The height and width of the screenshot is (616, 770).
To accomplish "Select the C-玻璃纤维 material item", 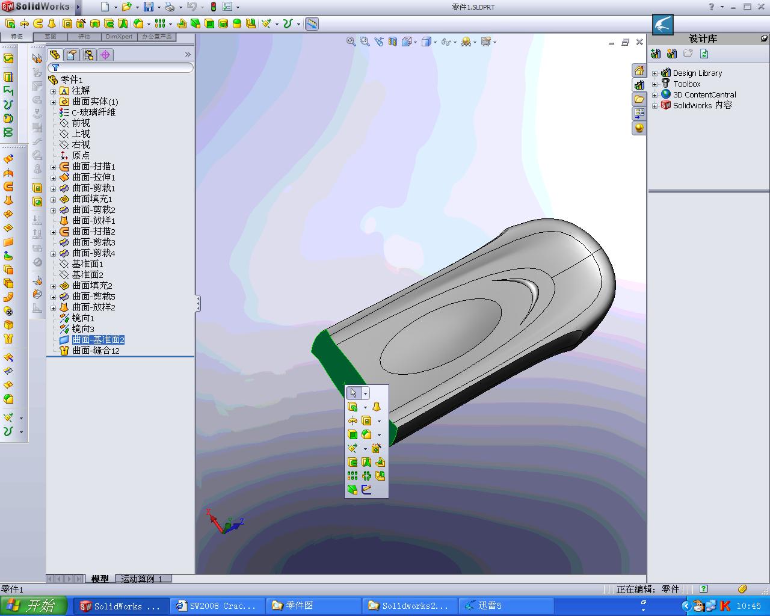I will pyautogui.click(x=93, y=112).
